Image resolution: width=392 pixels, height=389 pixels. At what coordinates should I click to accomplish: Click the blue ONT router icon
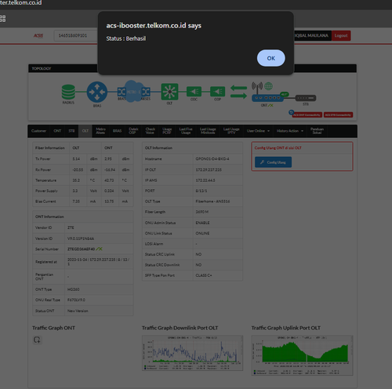pyautogui.click(x=267, y=98)
